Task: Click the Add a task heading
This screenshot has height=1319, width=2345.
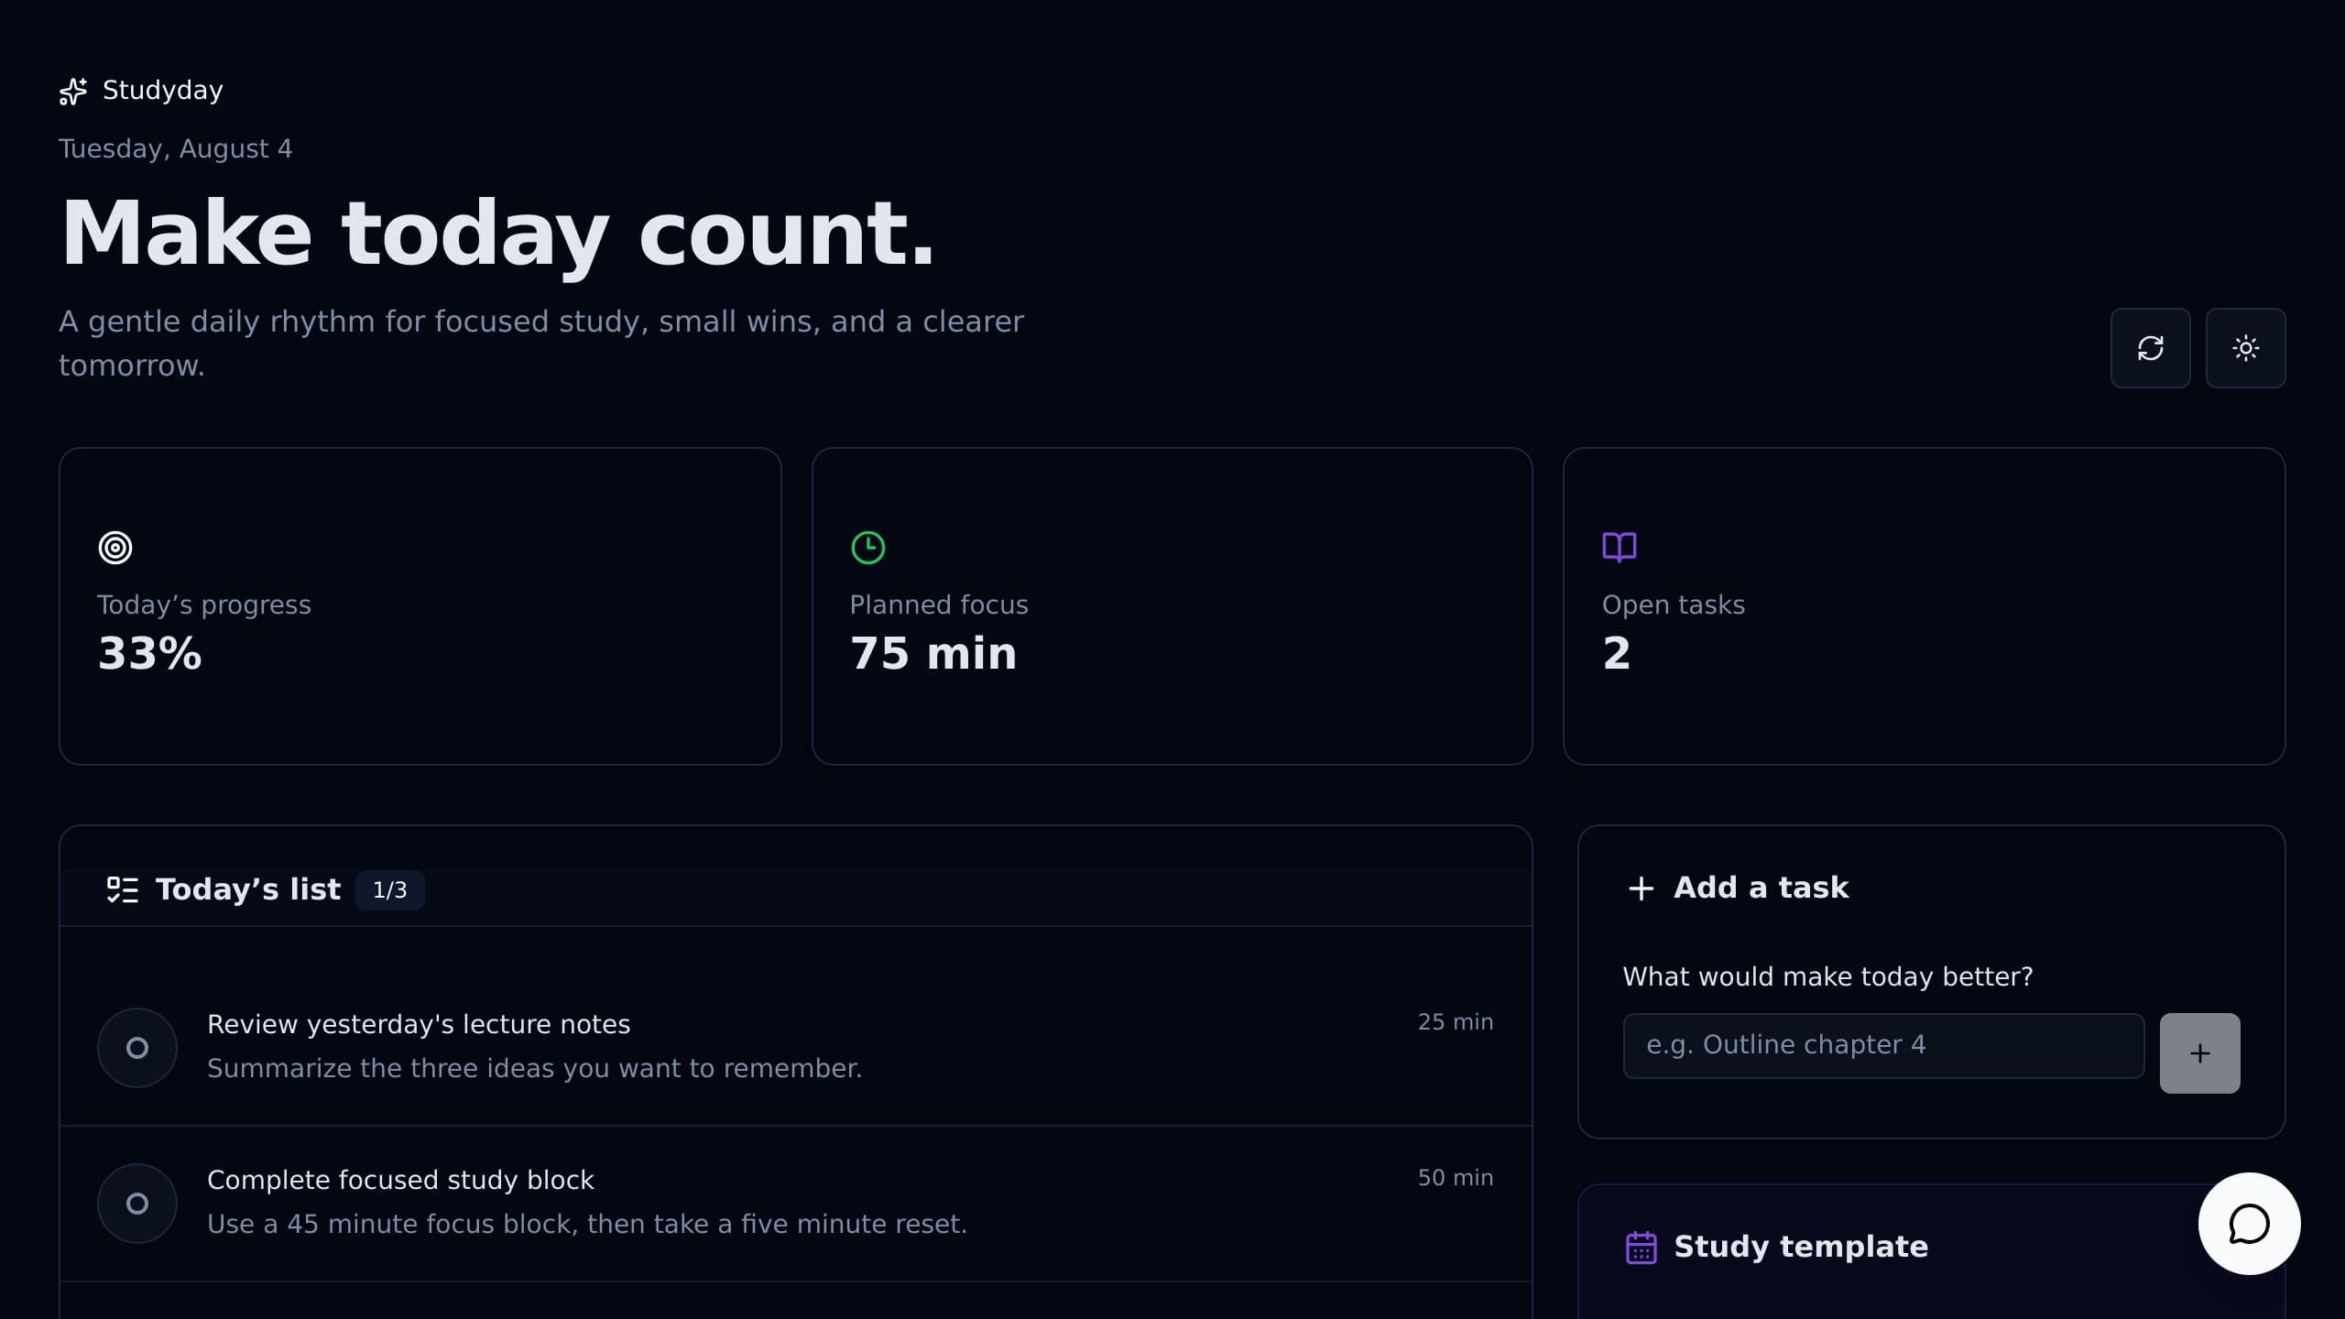Action: coord(1761,888)
